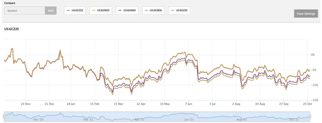Click navigator timeline at Jun '21
The image size is (322, 123).
point(189,120)
